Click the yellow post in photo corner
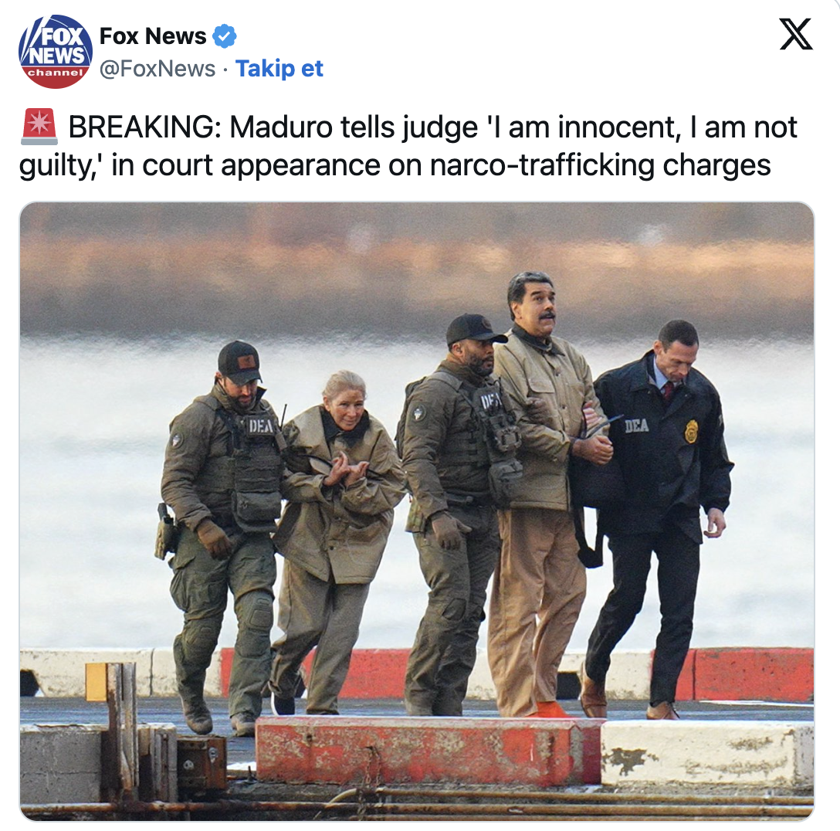This screenshot has width=840, height=831. [x=97, y=682]
